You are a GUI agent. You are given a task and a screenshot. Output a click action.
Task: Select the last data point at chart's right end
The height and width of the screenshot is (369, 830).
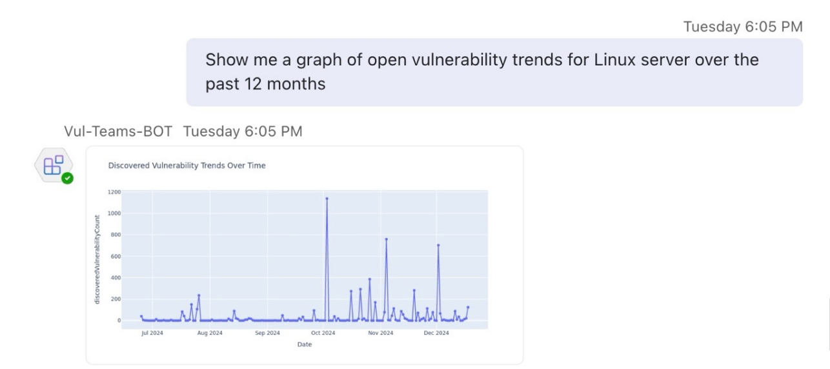(468, 308)
